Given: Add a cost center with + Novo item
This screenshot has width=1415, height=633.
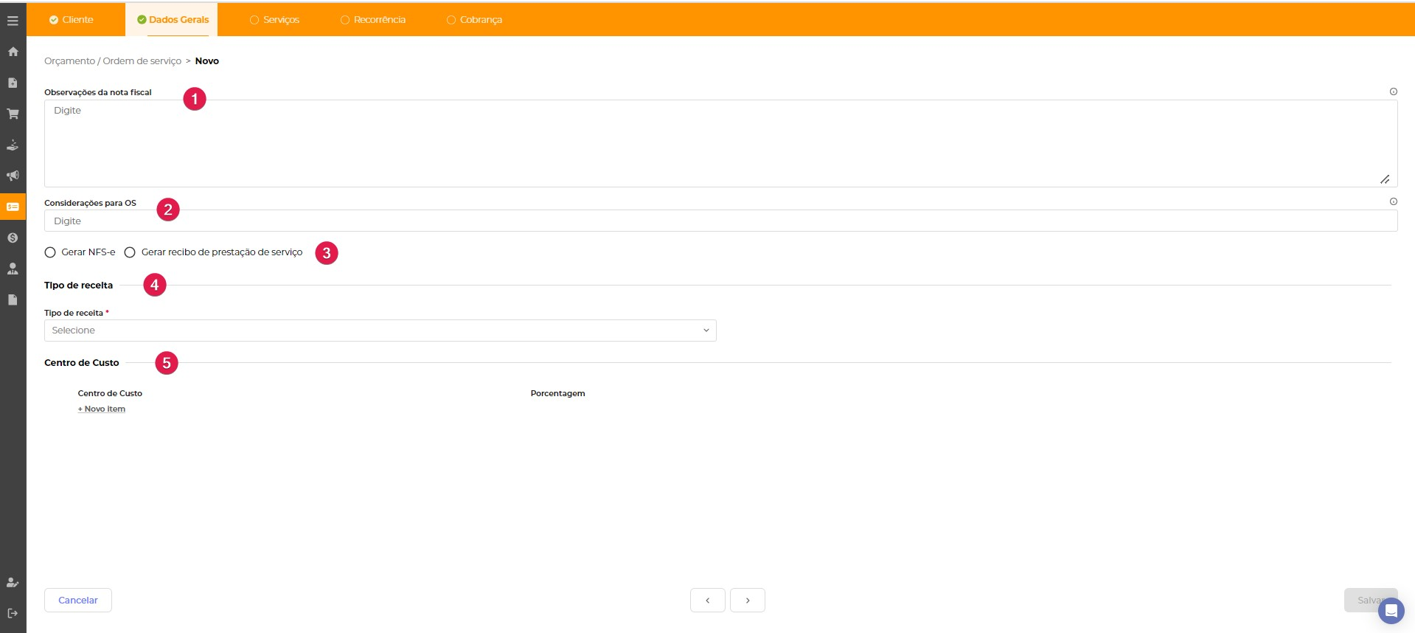Looking at the screenshot, I should [102, 409].
